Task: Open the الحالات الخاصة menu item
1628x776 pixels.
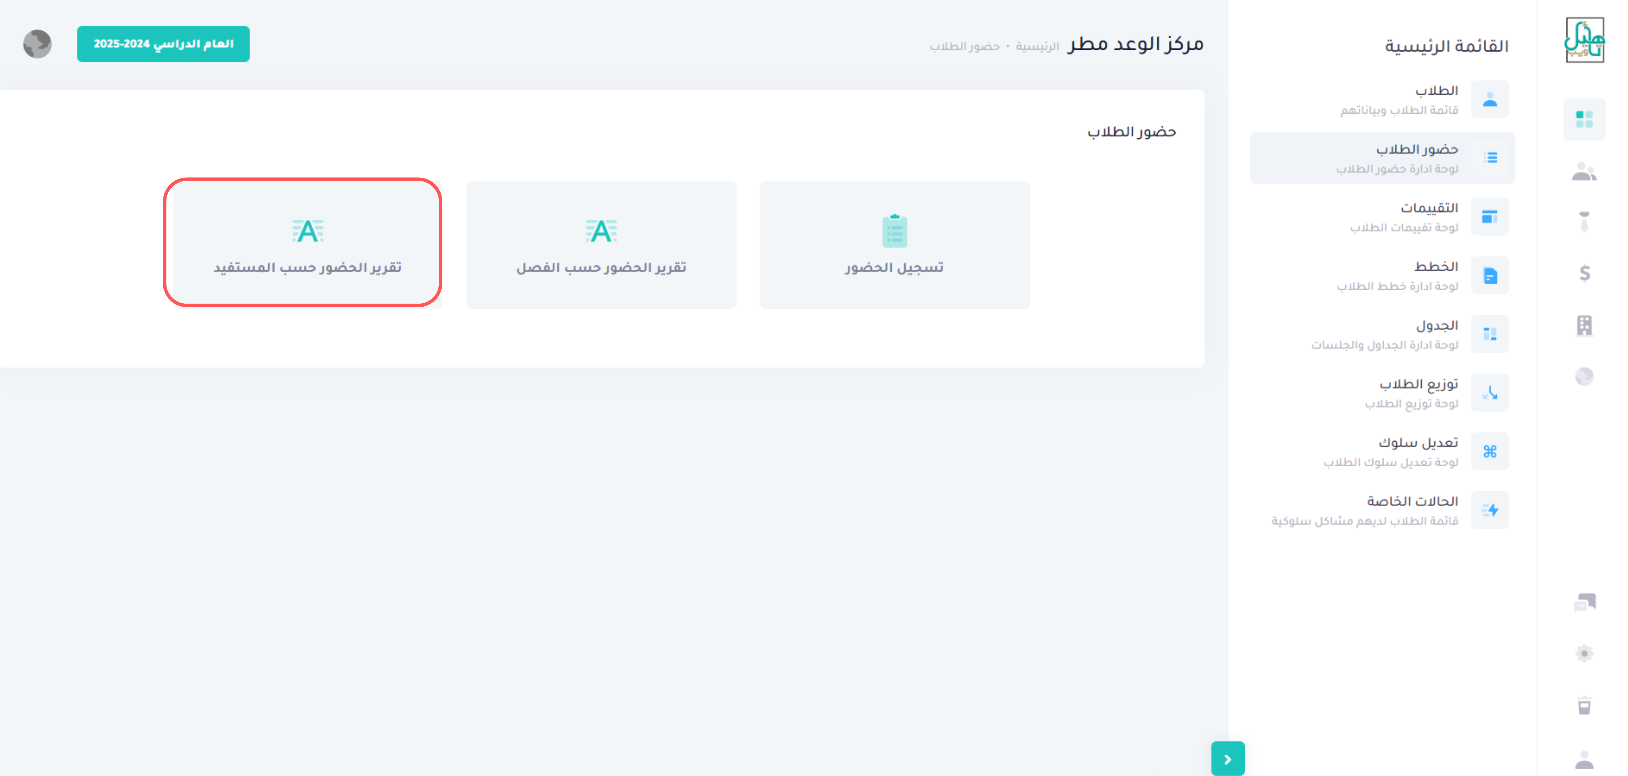Action: coord(1382,510)
